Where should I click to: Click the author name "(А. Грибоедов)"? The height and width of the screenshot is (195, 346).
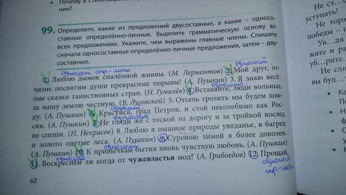tap(221, 155)
